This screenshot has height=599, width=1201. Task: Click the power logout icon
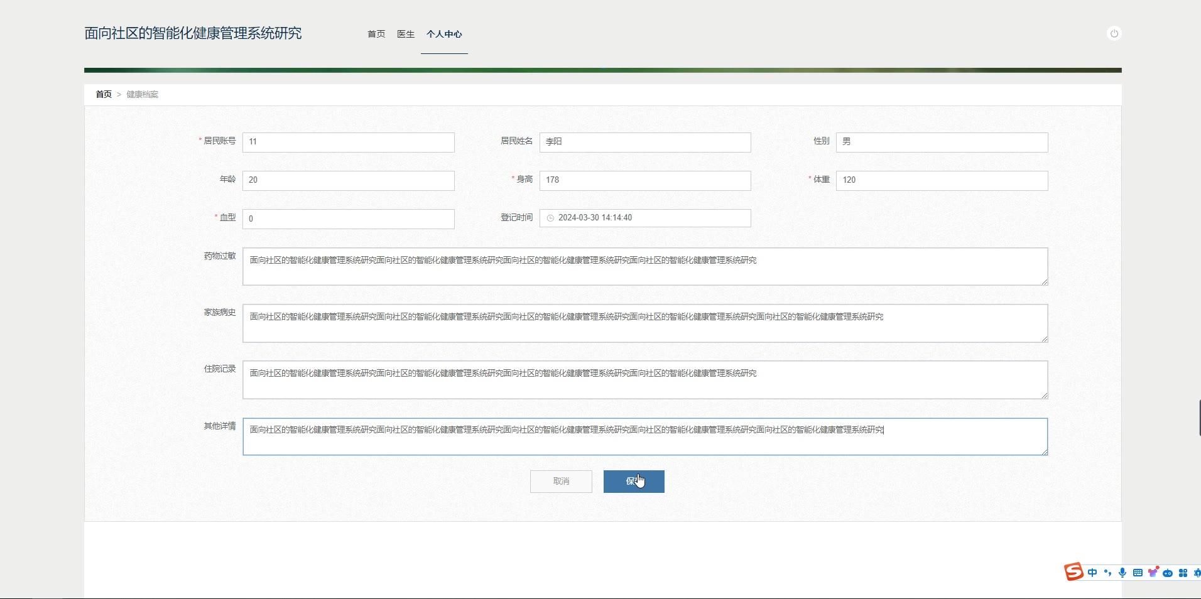(x=1114, y=33)
